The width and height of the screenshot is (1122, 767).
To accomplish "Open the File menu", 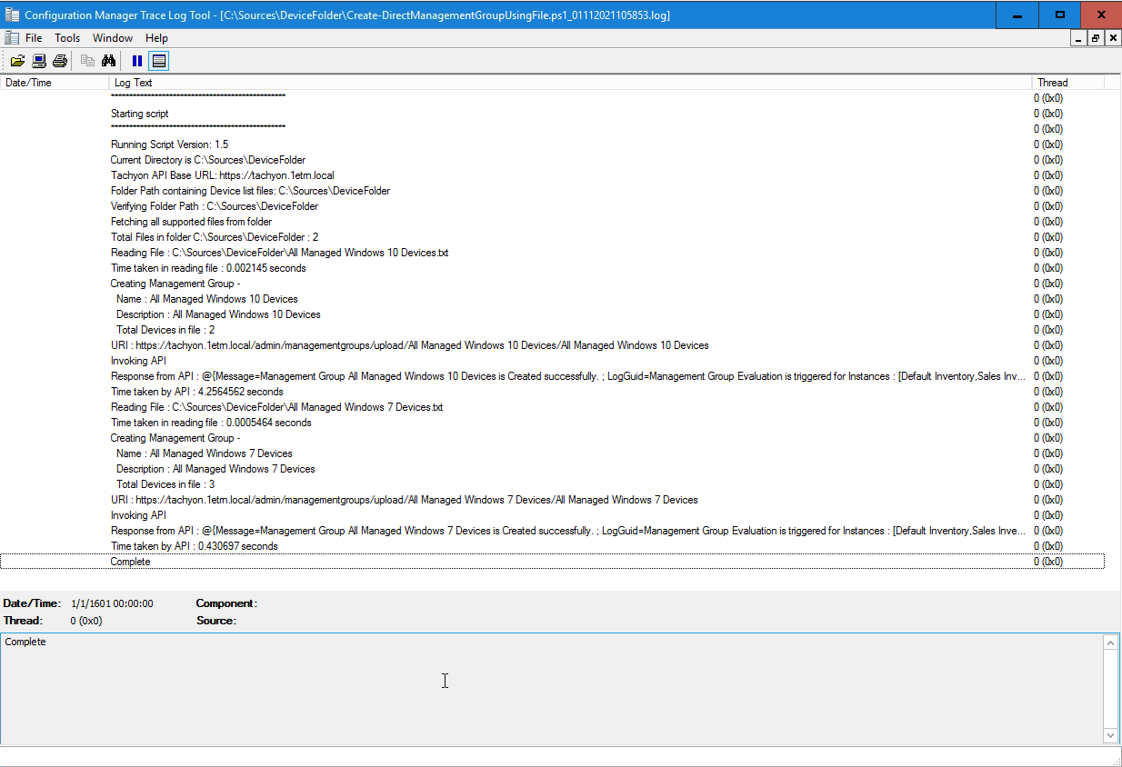I will point(34,38).
